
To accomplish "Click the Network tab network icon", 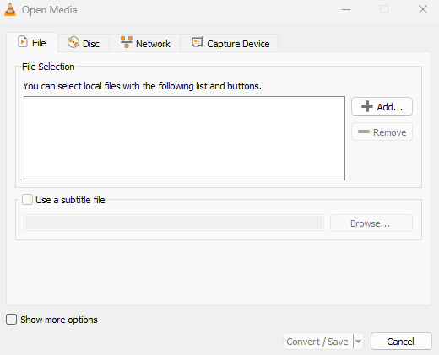I will tap(127, 42).
